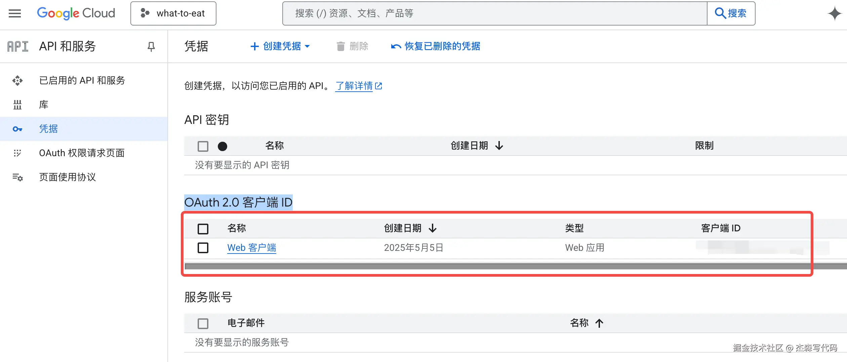Viewport: 847px width, 362px height.
Task: Open the 库 library menu item
Action: (x=84, y=105)
